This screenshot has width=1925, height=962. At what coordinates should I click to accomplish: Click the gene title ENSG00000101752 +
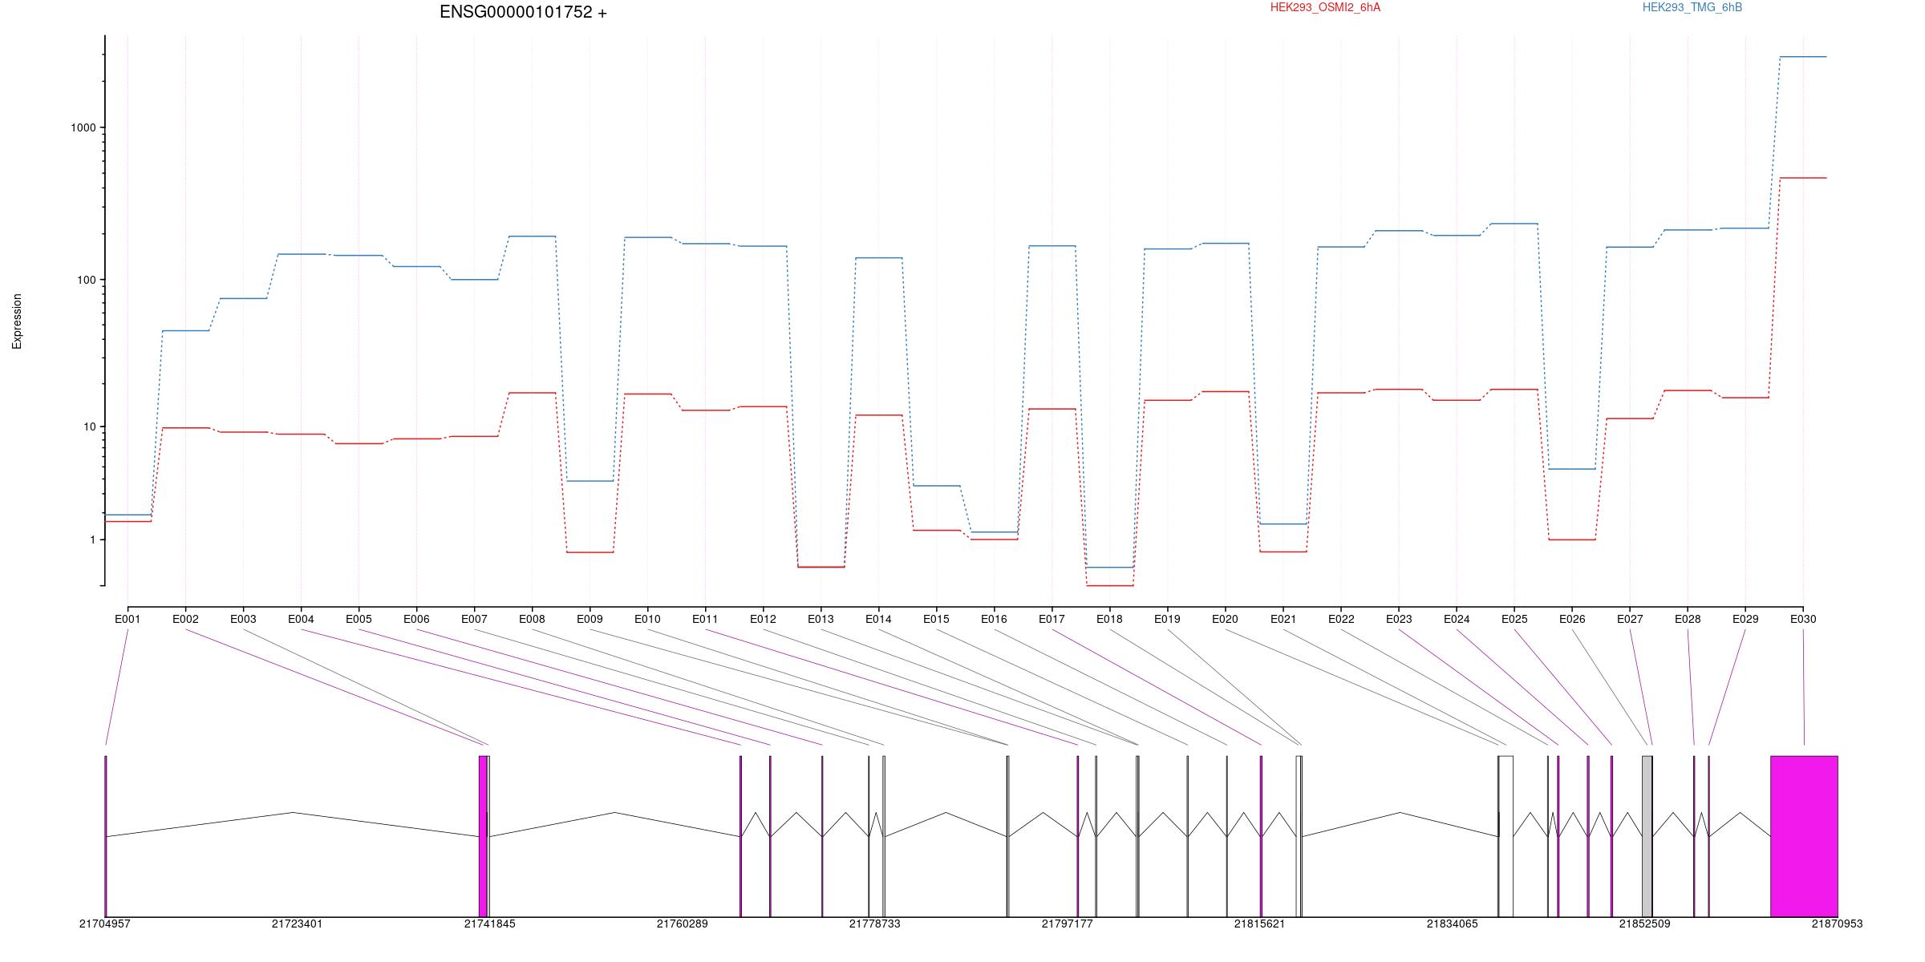[523, 12]
